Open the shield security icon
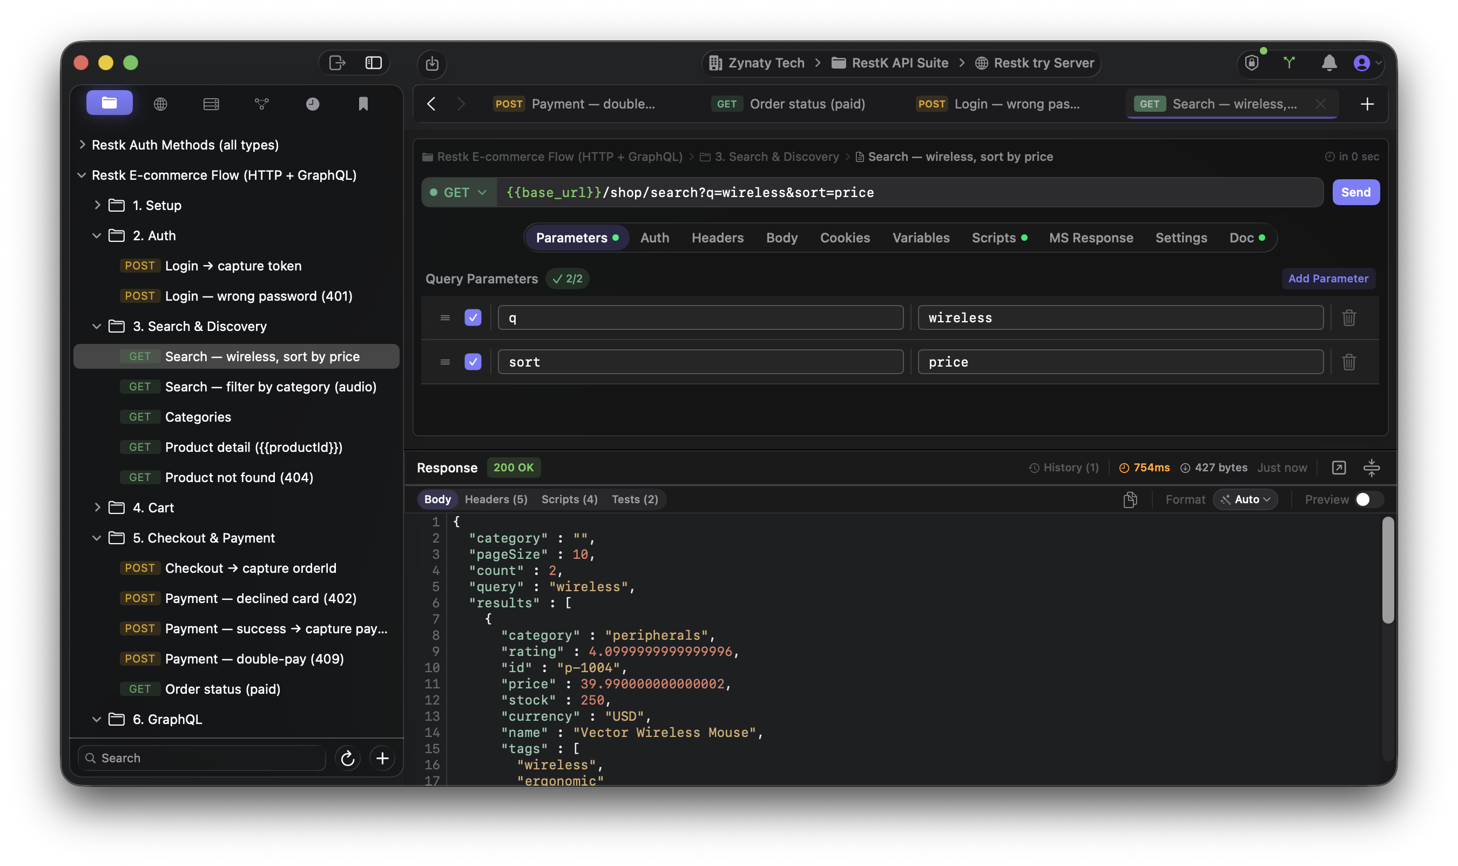Image resolution: width=1458 pixels, height=866 pixels. pyautogui.click(x=1251, y=63)
